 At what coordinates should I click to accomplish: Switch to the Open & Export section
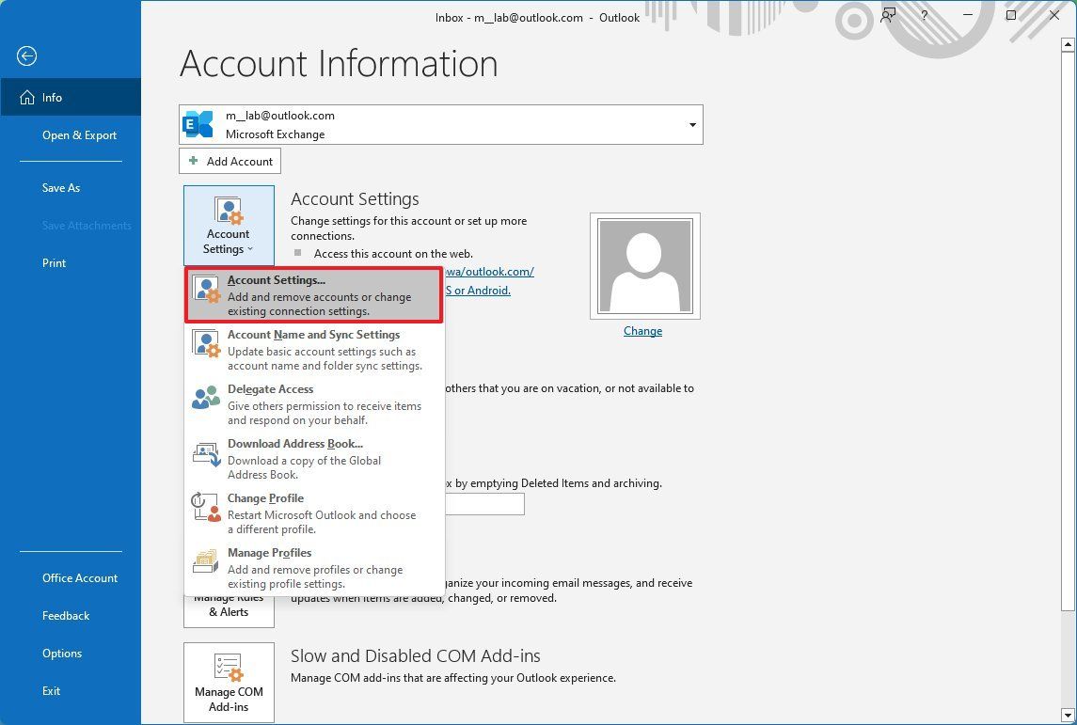pos(79,134)
